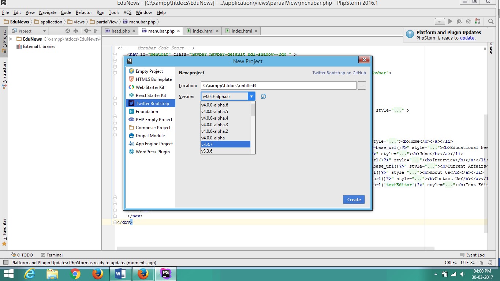Screen dimensions: 500x281
Task: Select v3.3.6 in version list
Action: 225,151
